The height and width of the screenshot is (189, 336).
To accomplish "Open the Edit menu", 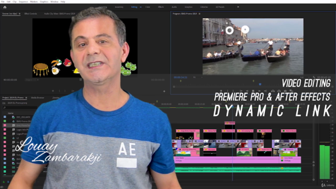I will pyautogui.click(x=8, y=2).
